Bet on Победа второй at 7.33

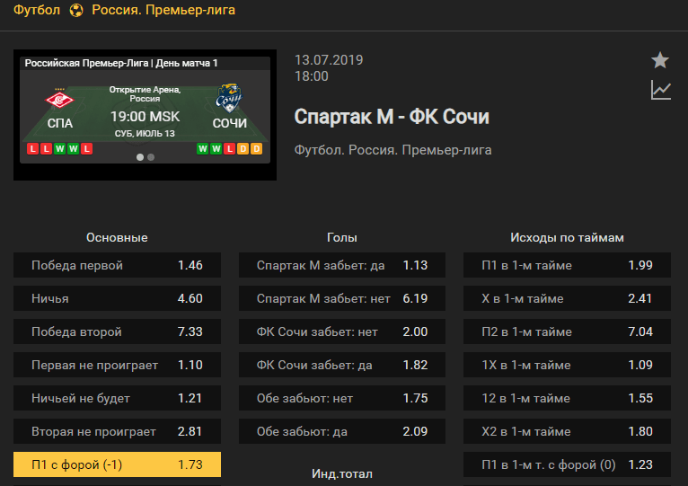[x=117, y=331]
